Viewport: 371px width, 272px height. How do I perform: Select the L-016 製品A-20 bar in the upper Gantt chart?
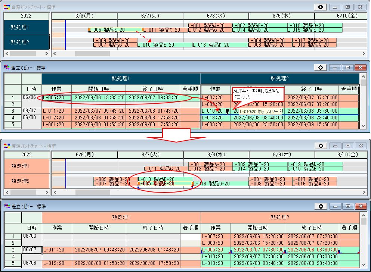pos(314,45)
